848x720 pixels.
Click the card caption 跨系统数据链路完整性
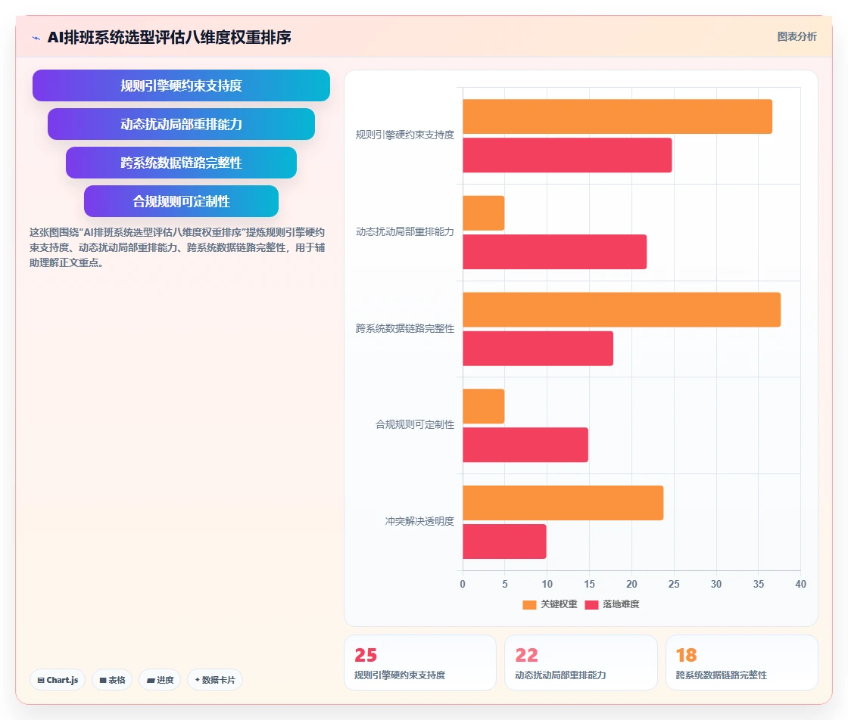(x=722, y=675)
